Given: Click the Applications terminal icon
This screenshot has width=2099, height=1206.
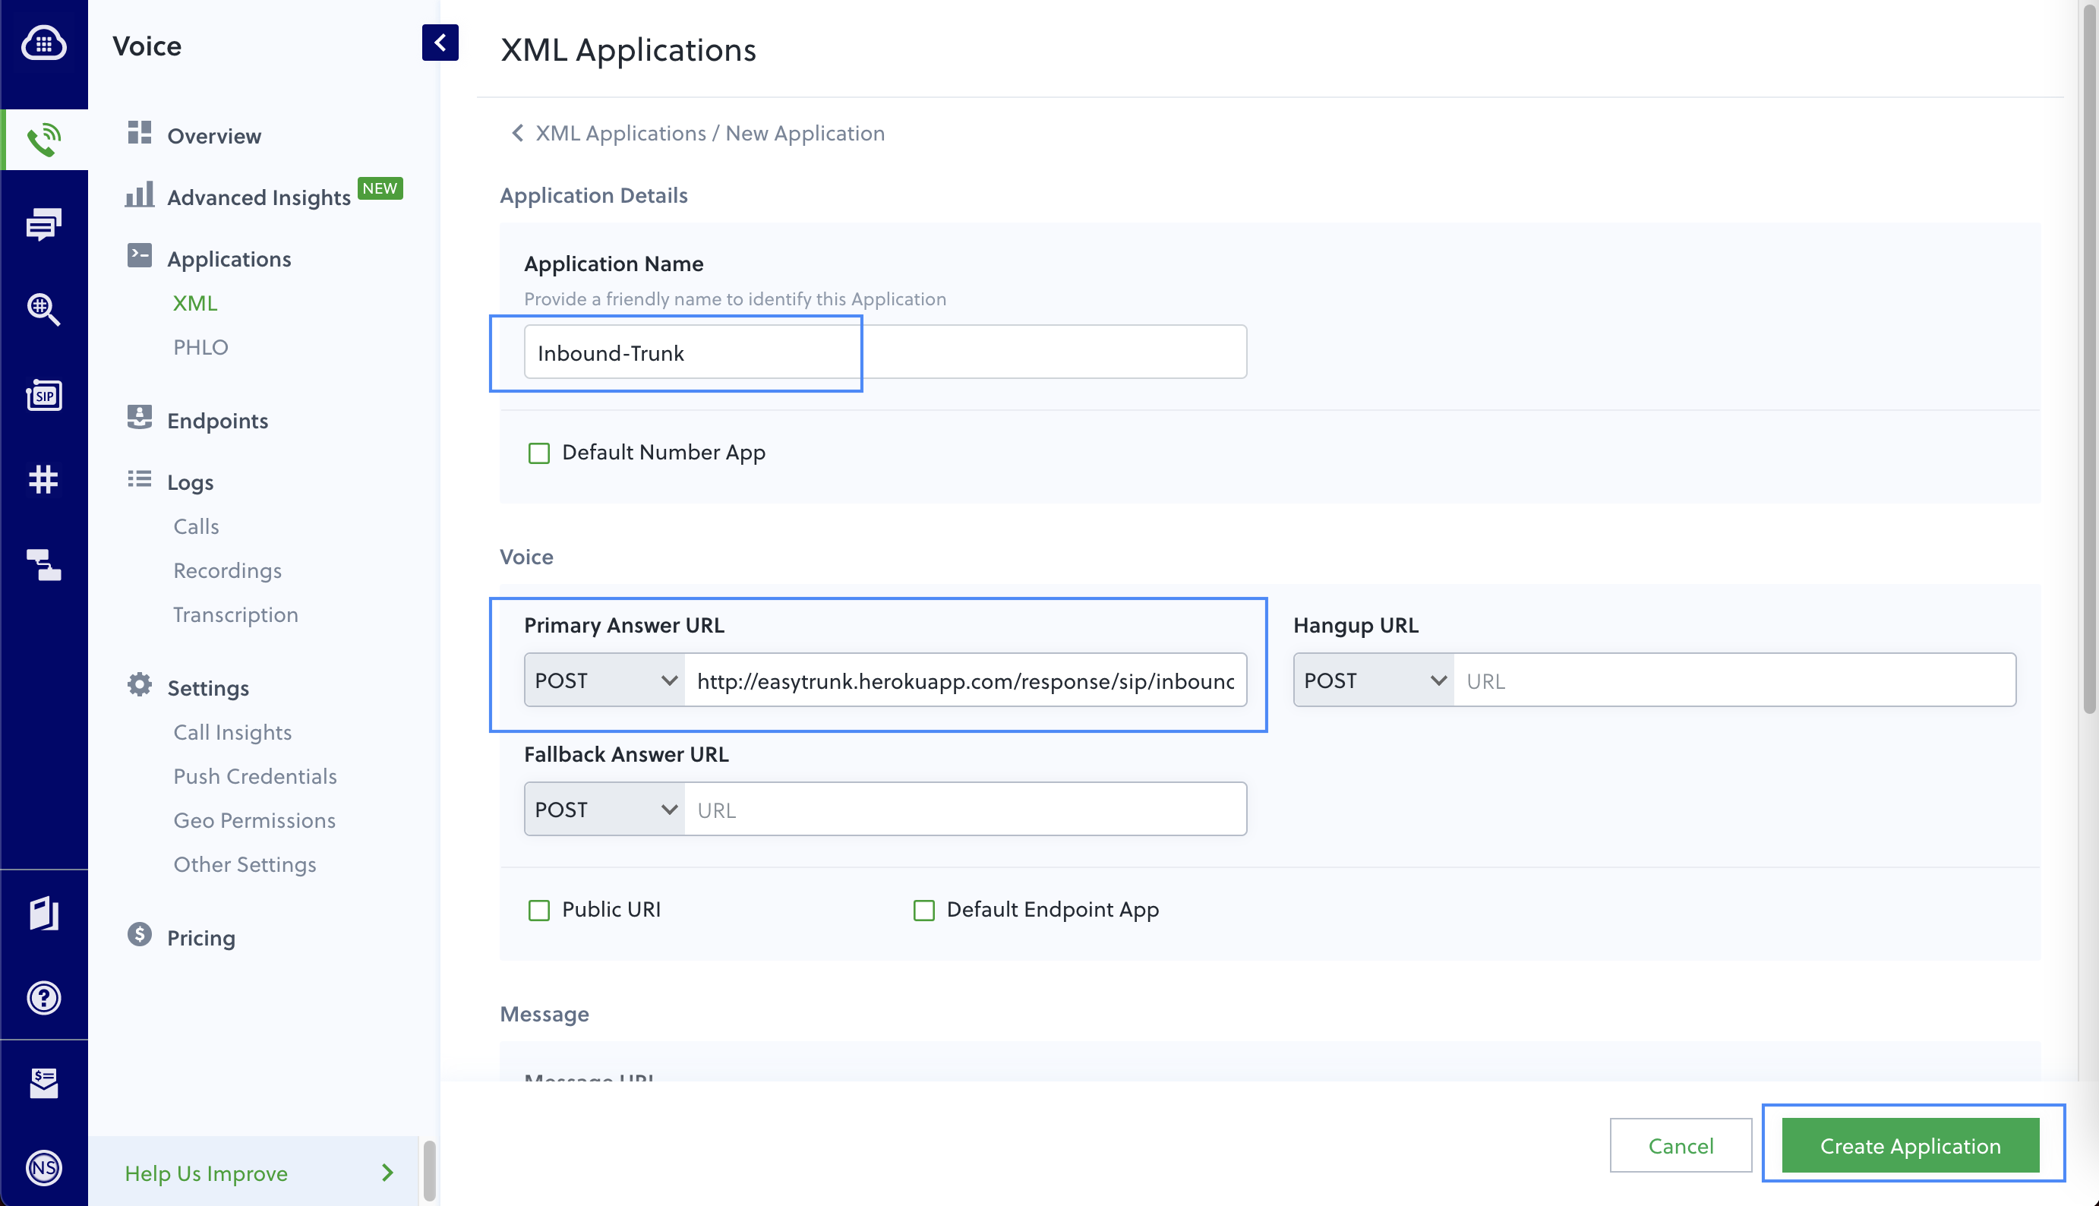Looking at the screenshot, I should point(139,255).
